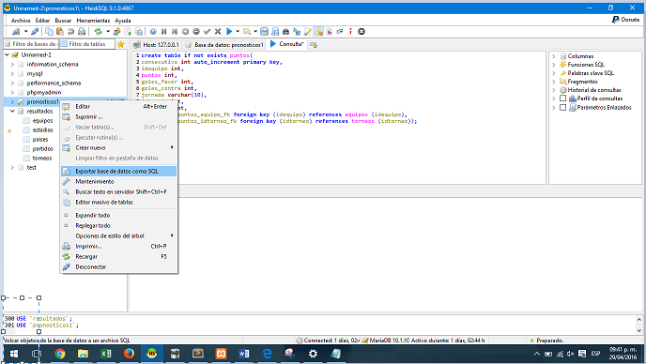Choose Editar in the context menu
This screenshot has height=364, width=646.
pyautogui.click(x=118, y=107)
